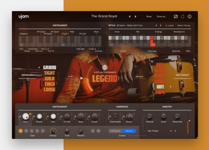Choose the HIFI mix preset

(x=160, y=87)
